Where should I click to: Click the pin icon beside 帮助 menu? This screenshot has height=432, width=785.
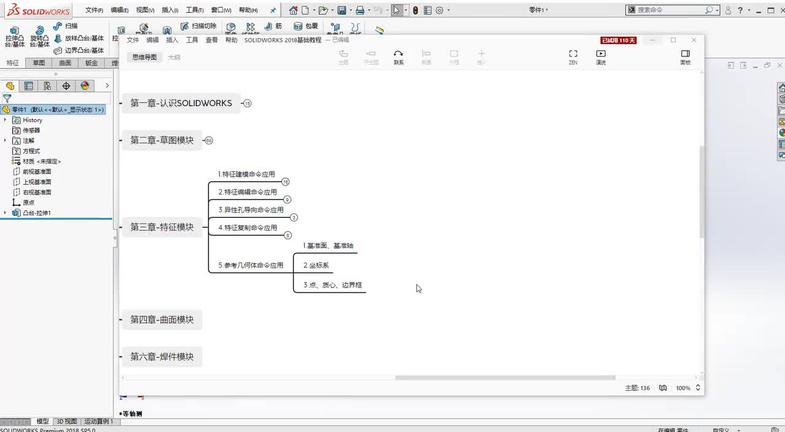coord(273,10)
